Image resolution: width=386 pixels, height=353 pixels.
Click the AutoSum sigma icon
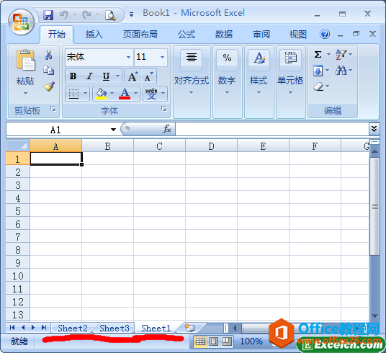pos(318,54)
